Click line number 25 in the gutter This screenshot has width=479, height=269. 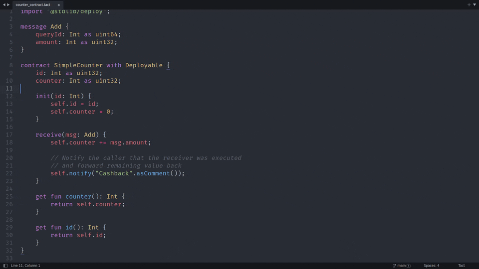pos(9,197)
